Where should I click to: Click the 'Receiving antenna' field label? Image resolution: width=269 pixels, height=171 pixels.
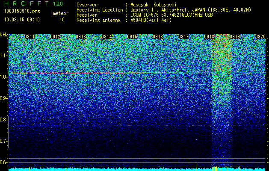click(98, 20)
